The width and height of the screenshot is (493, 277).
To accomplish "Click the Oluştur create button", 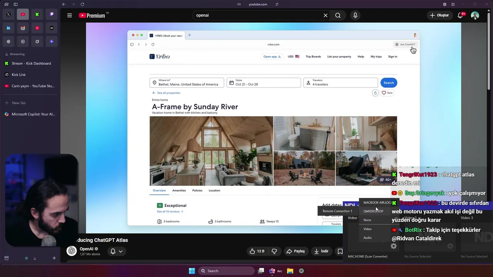I will click(x=439, y=15).
